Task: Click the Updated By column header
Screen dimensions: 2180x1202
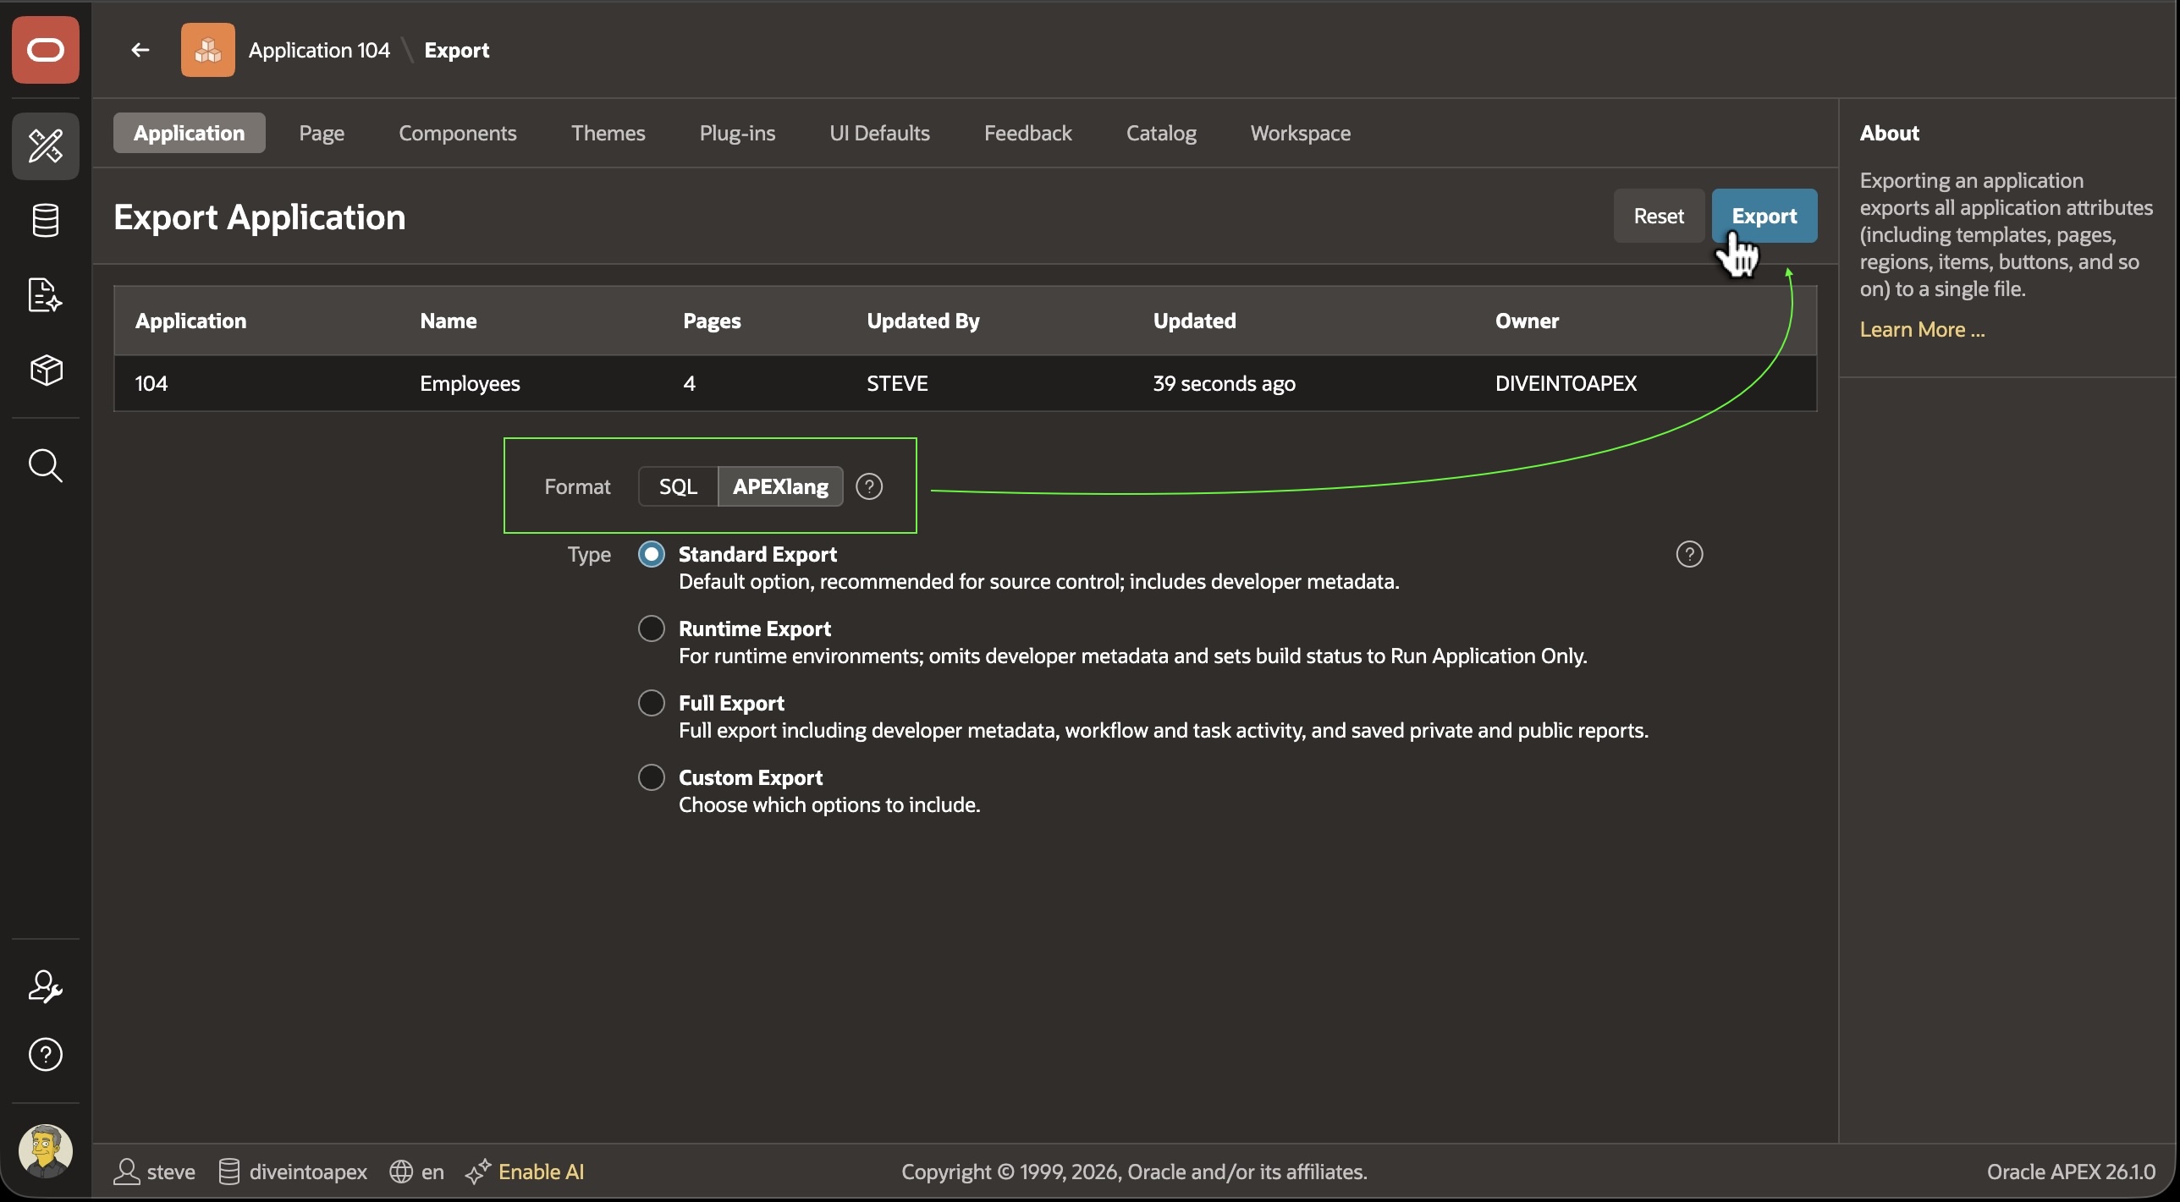Action: [923, 321]
